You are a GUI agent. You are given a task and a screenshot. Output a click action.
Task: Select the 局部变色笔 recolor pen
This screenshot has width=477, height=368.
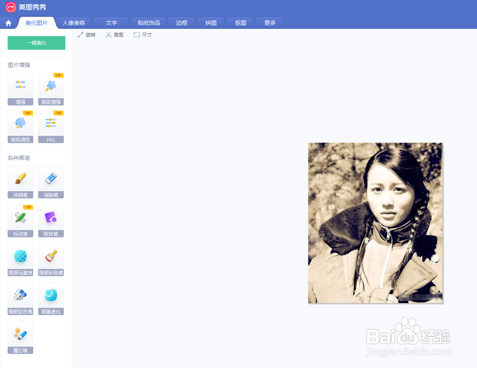(20, 299)
